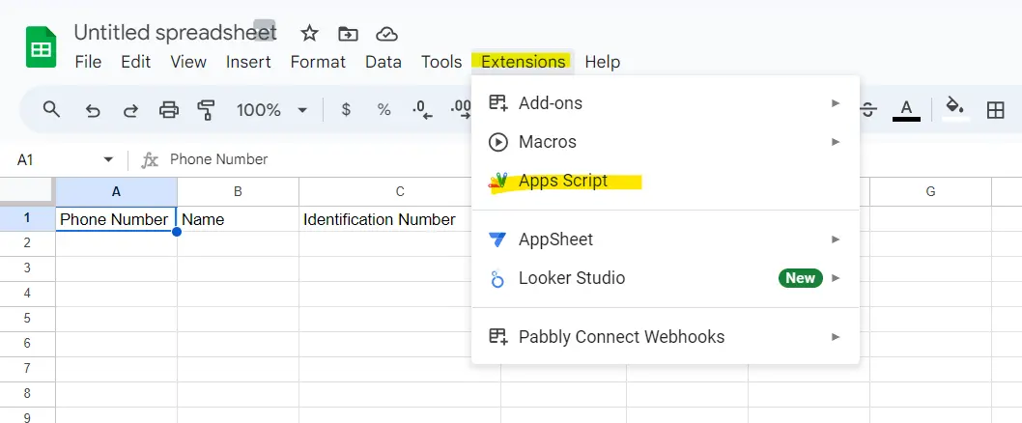The image size is (1022, 423).
Task: Select the Paint format roller icon
Action: pyautogui.click(x=206, y=110)
